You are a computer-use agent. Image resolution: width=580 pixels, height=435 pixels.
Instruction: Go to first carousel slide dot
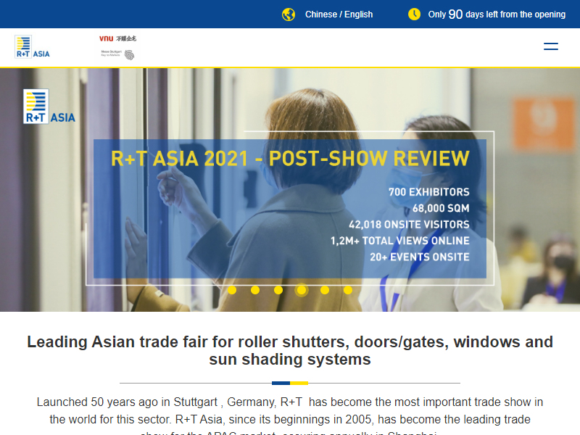232,290
